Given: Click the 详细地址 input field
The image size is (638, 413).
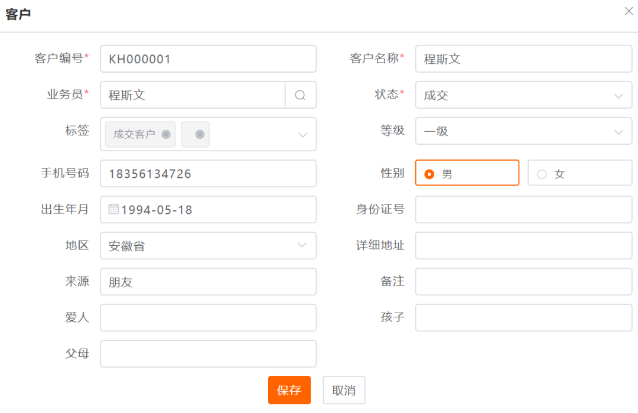Looking at the screenshot, I should (x=523, y=245).
